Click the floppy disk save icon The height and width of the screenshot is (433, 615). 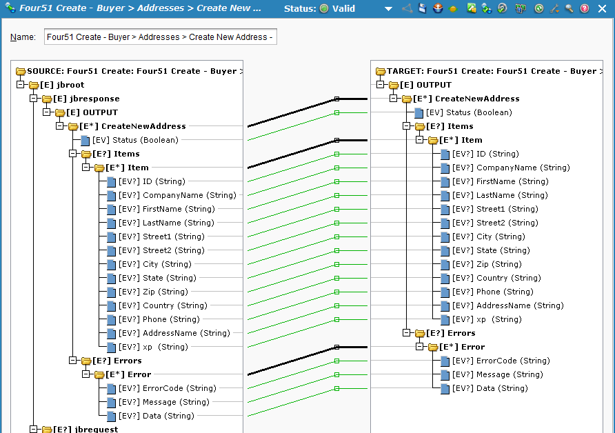click(422, 9)
